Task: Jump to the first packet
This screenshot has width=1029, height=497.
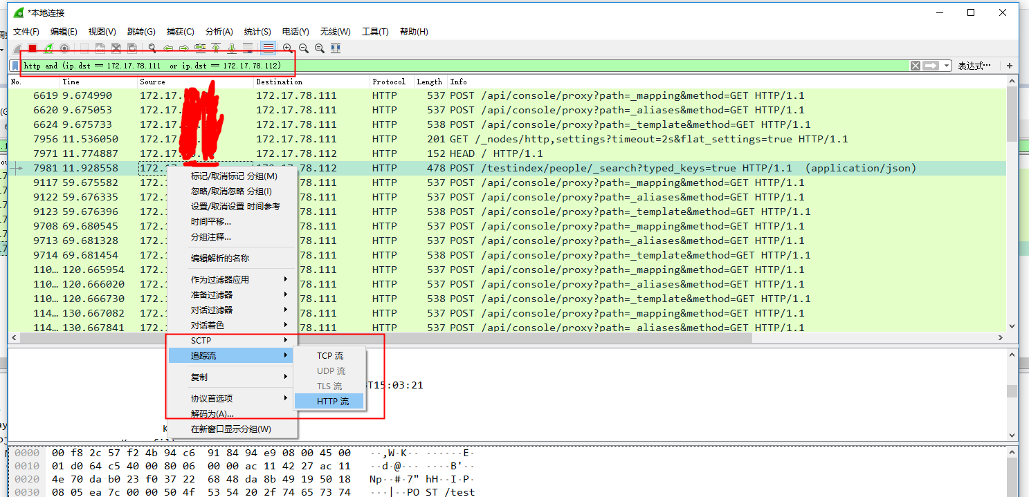Action: (x=216, y=48)
